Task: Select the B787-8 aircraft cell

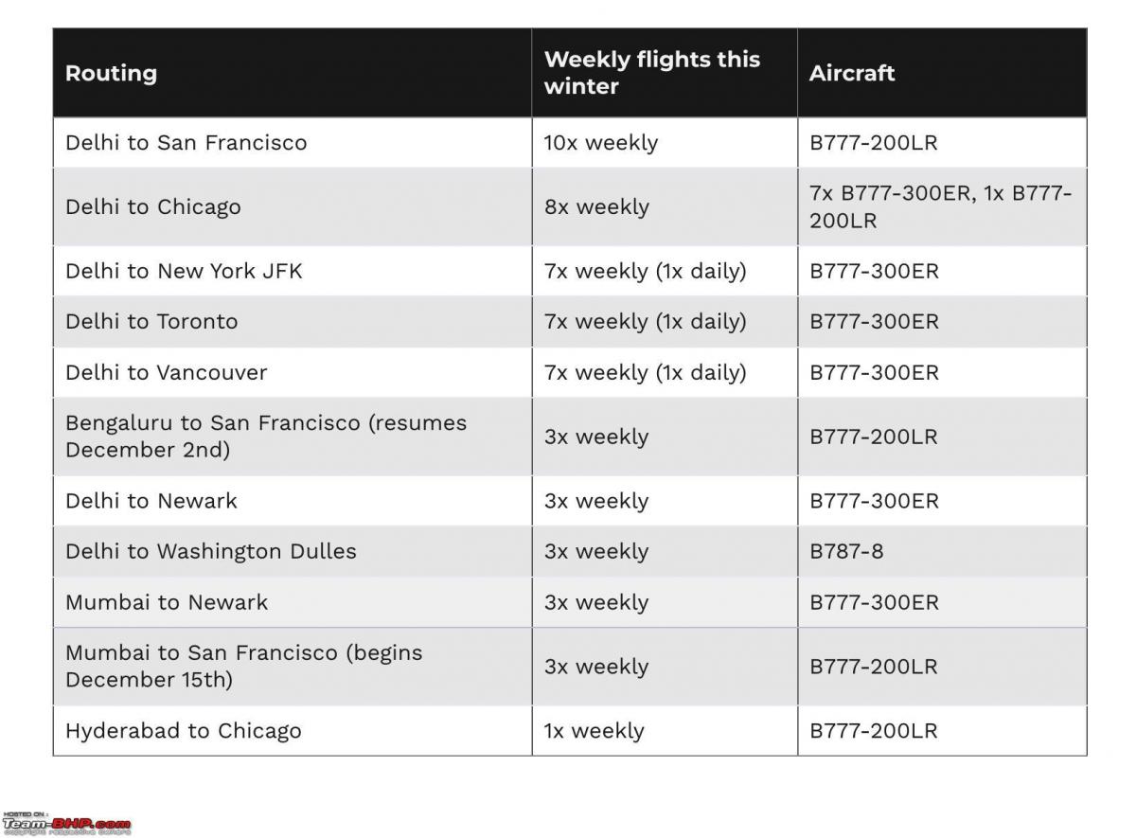Action: [x=942, y=551]
